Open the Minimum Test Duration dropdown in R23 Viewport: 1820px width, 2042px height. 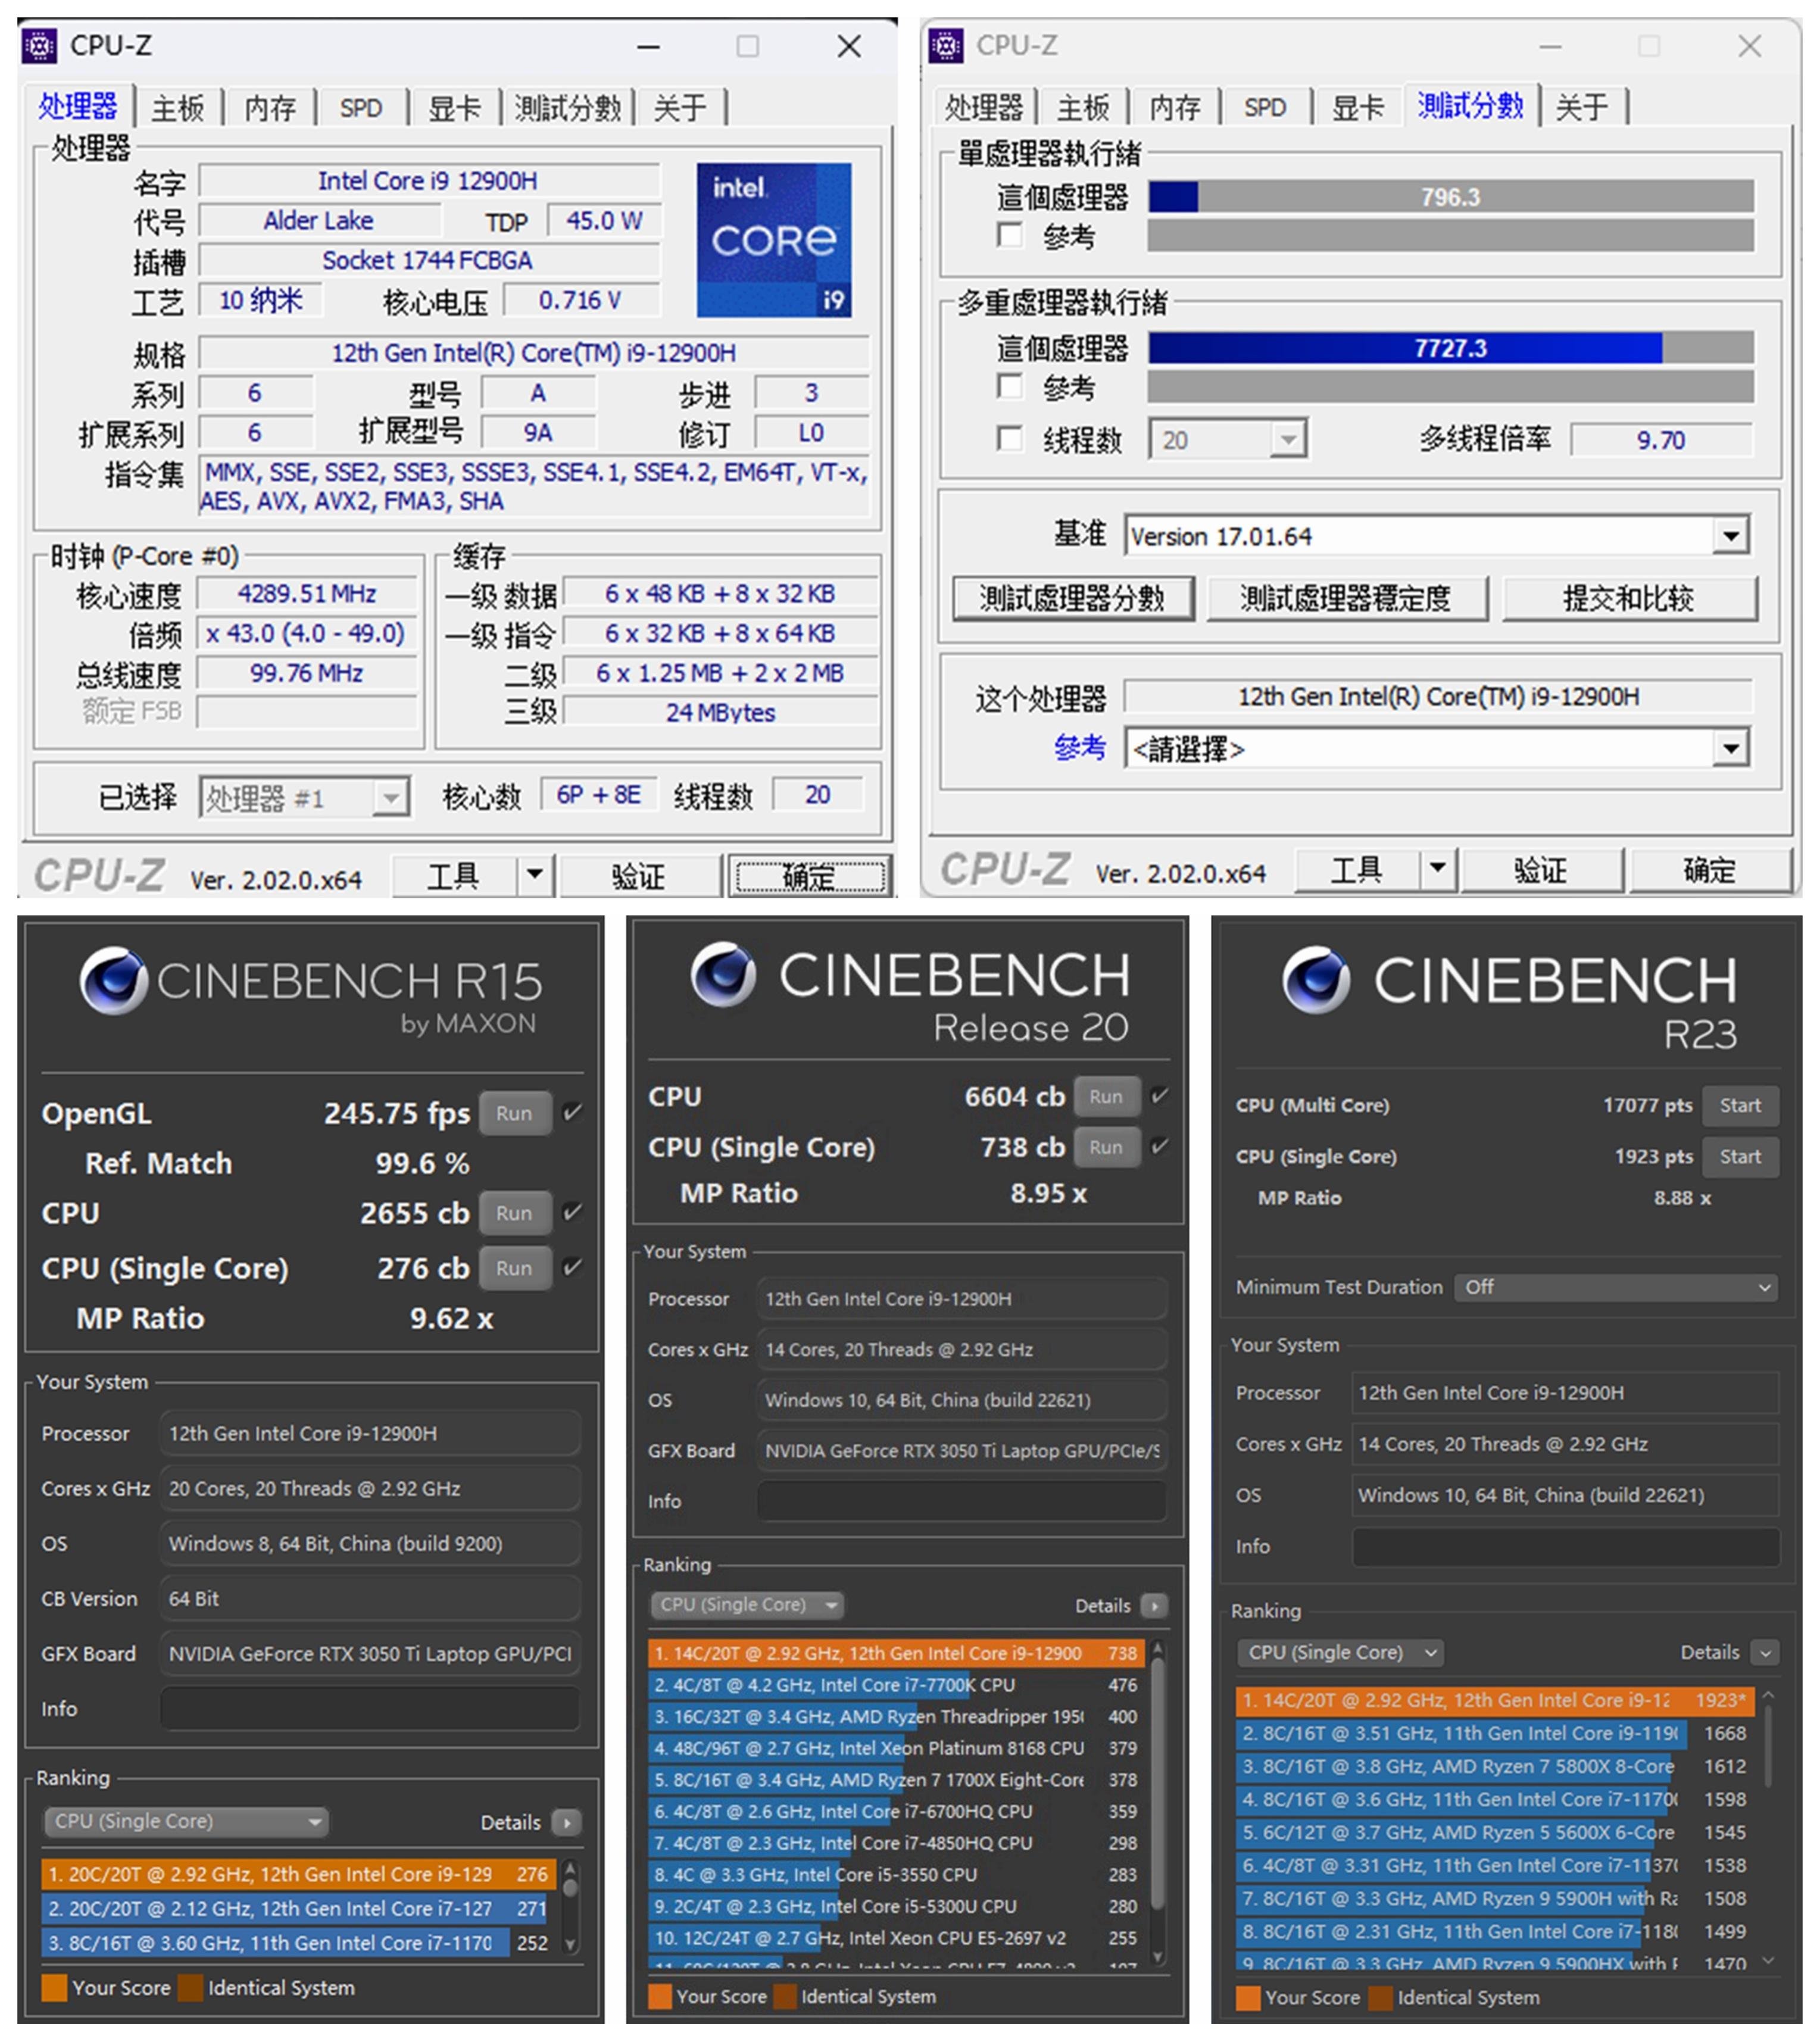1616,1288
